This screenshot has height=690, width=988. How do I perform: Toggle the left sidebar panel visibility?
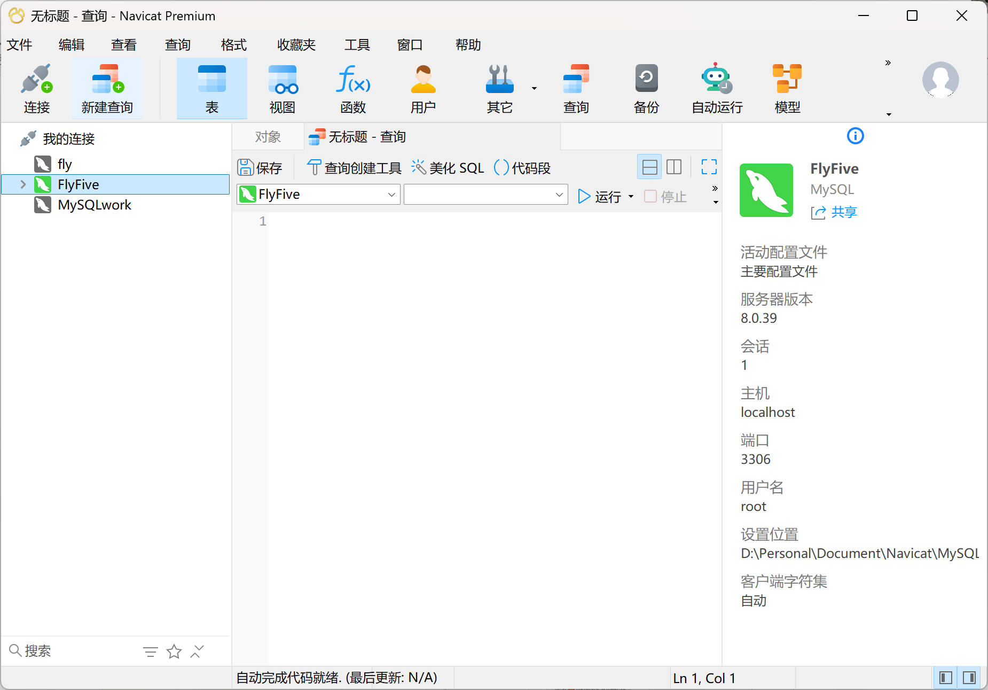[946, 678]
